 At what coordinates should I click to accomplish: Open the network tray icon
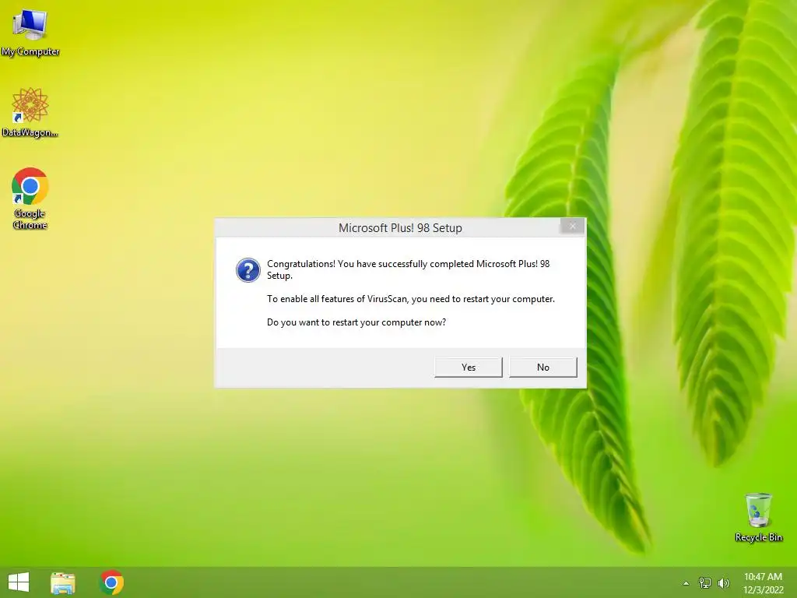click(705, 582)
